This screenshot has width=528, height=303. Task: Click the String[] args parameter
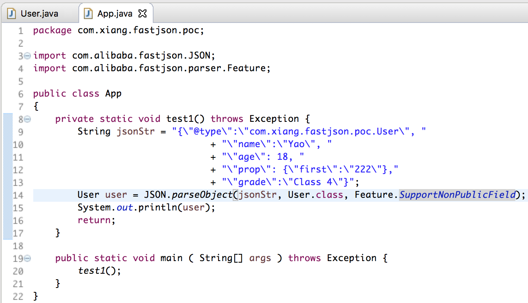235,258
